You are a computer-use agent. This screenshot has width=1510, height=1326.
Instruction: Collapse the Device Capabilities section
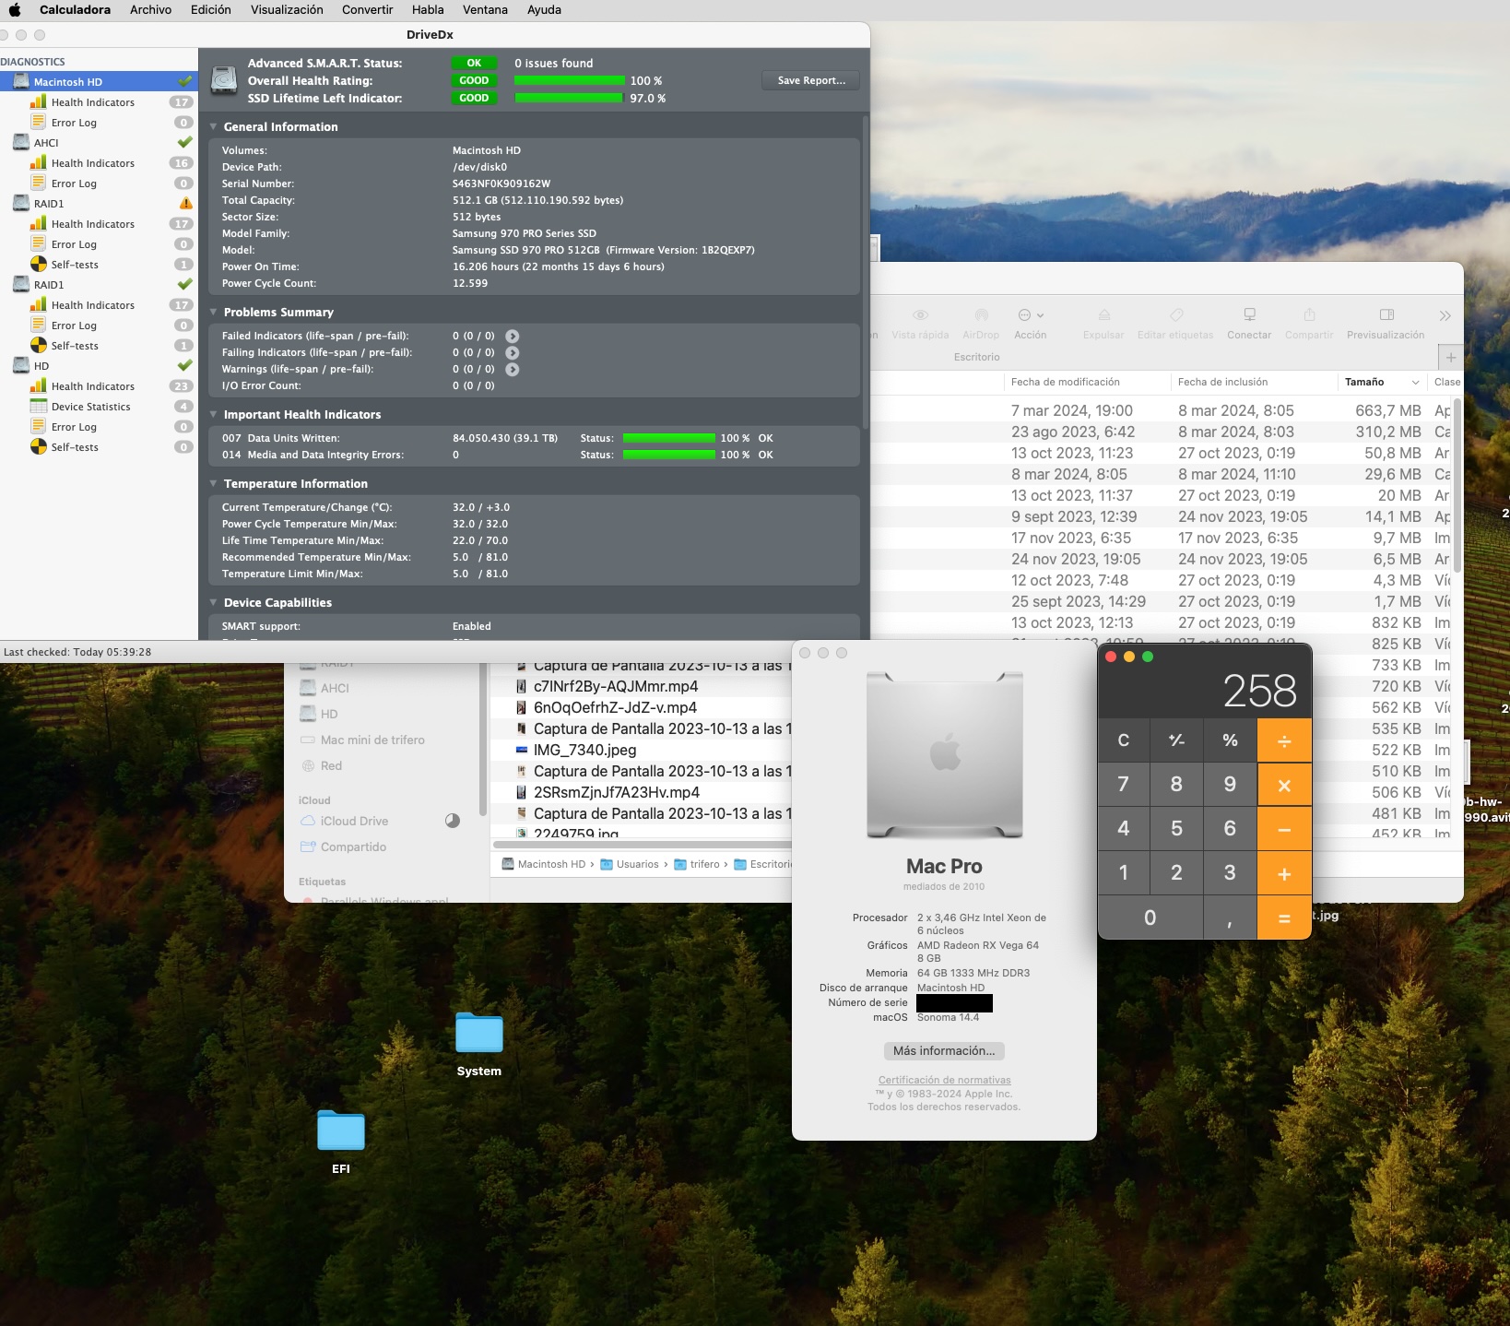pyautogui.click(x=214, y=603)
